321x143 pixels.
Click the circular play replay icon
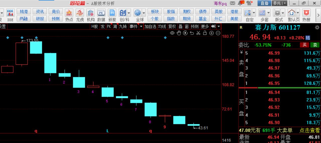coord(185,33)
